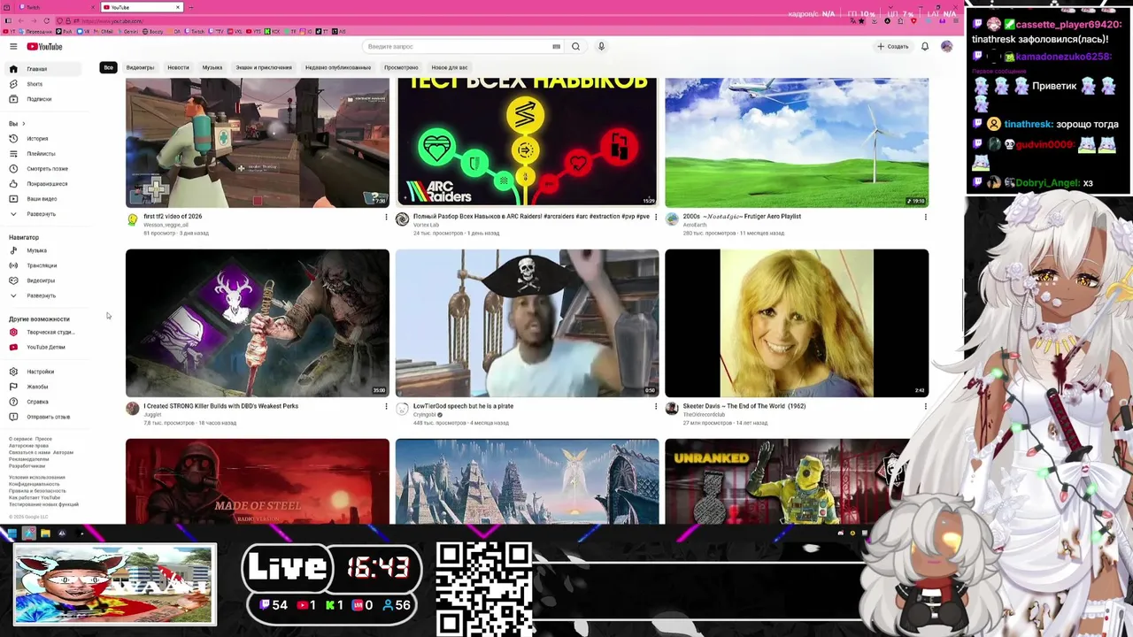This screenshot has width=1133, height=637.
Task: Go to the YouTube logo home link
Action: [44, 47]
